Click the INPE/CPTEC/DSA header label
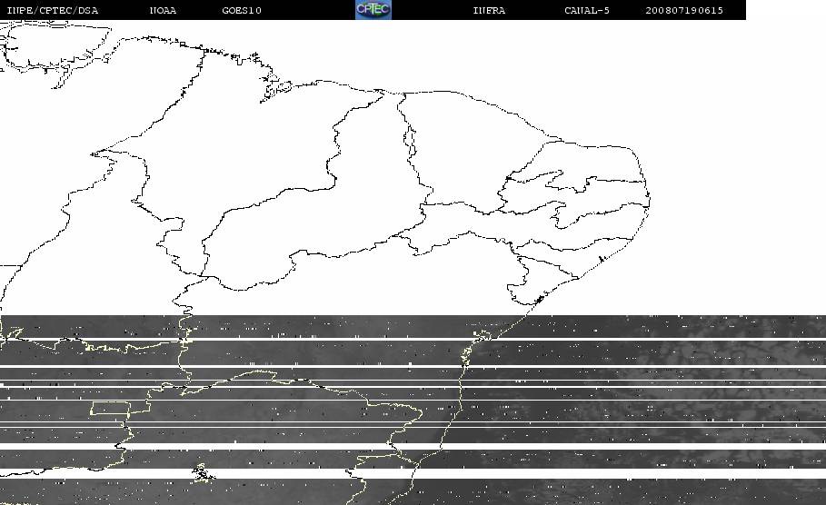This screenshot has width=826, height=505. coord(53,10)
